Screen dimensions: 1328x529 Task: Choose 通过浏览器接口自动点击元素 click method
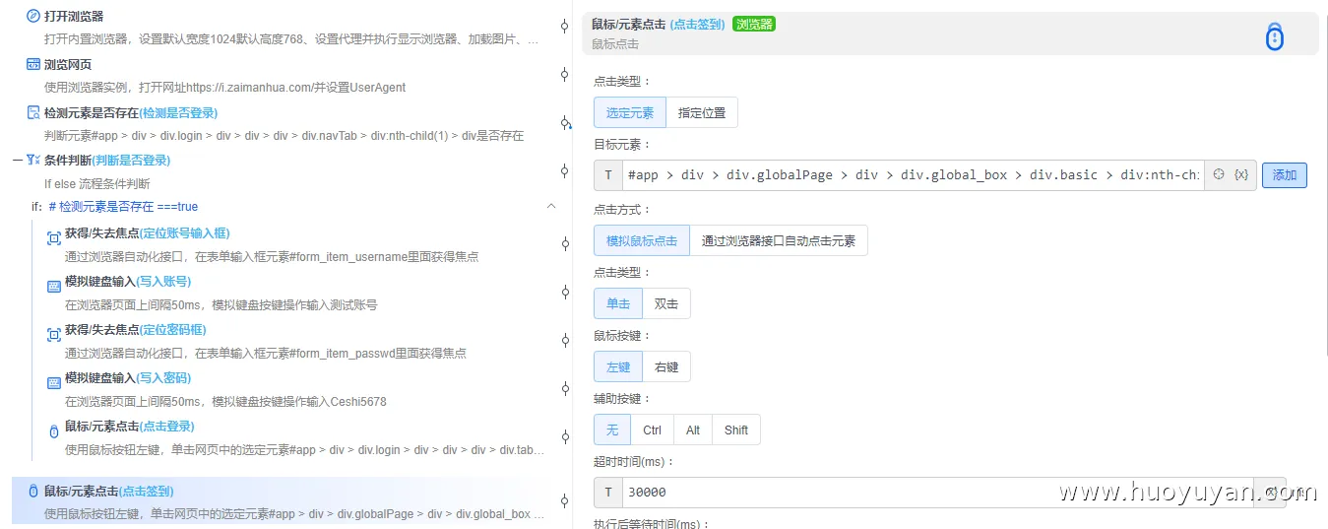[779, 240]
